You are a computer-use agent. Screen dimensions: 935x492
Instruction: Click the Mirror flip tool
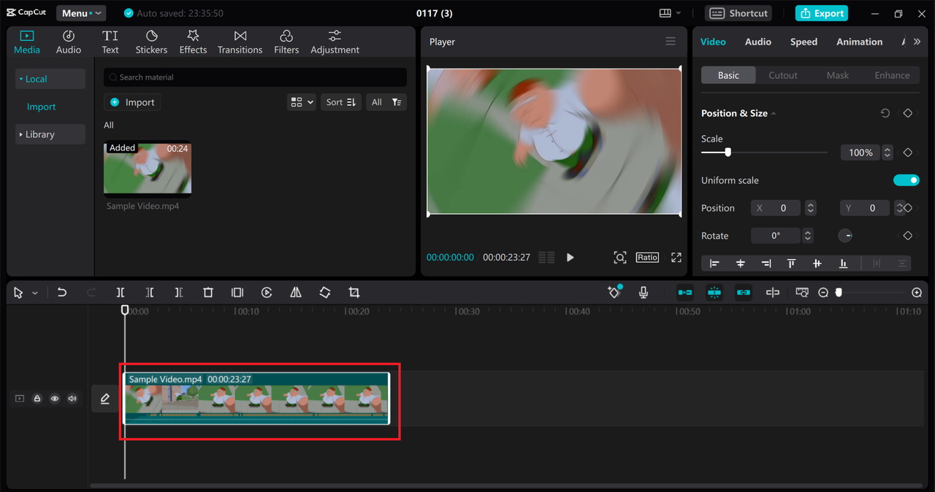coord(296,293)
